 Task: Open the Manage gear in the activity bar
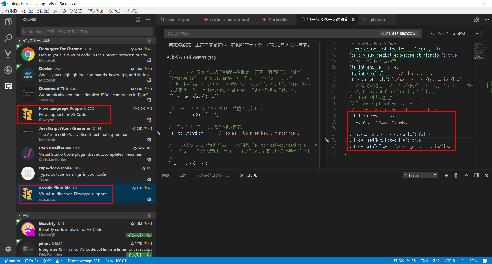8,249
